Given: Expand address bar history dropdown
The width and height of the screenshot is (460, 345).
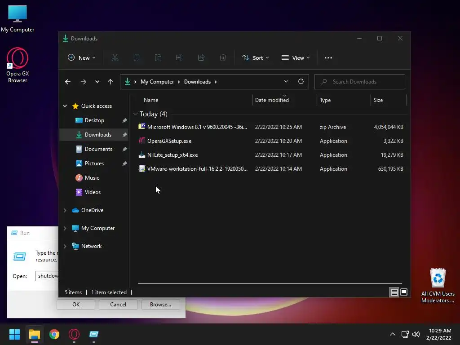Looking at the screenshot, I should (x=286, y=82).
